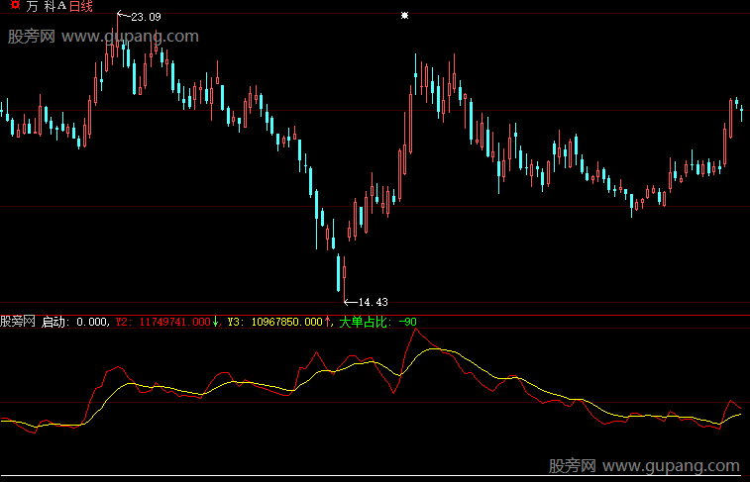
Task: Click the 大单占比: -90 indicator value
Action: (x=377, y=322)
